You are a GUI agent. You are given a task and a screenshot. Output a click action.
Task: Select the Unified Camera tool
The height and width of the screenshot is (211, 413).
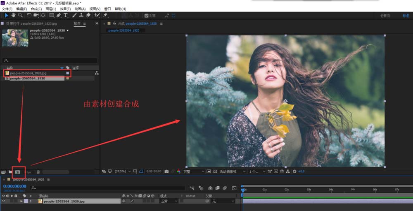[36, 16]
